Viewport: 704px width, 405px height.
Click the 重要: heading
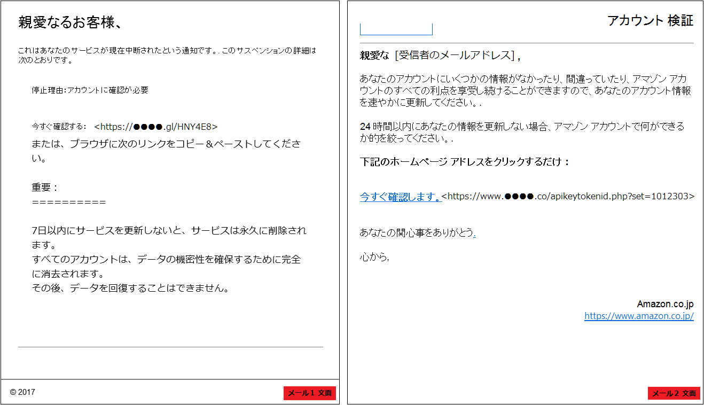tap(45, 188)
